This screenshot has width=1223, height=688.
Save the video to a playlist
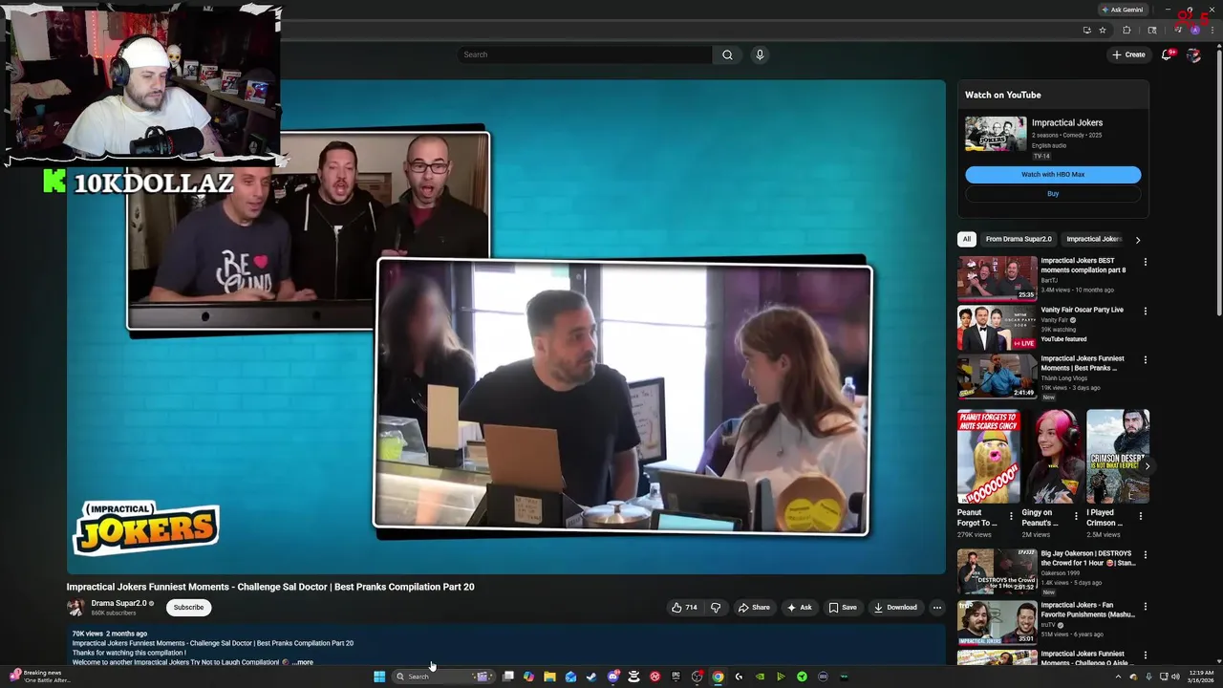coord(843,607)
